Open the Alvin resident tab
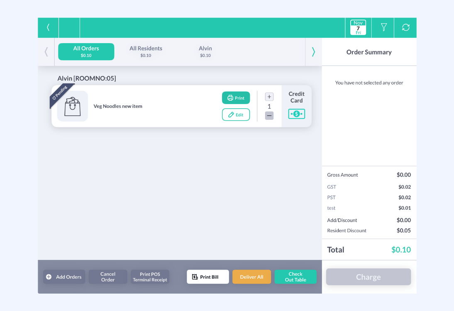 click(205, 51)
